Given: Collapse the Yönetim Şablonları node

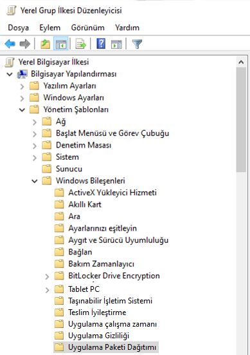Looking at the screenshot, I should pyautogui.click(x=22, y=110).
